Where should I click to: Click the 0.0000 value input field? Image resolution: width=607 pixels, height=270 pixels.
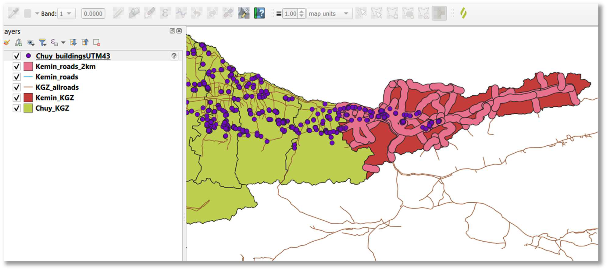click(93, 14)
